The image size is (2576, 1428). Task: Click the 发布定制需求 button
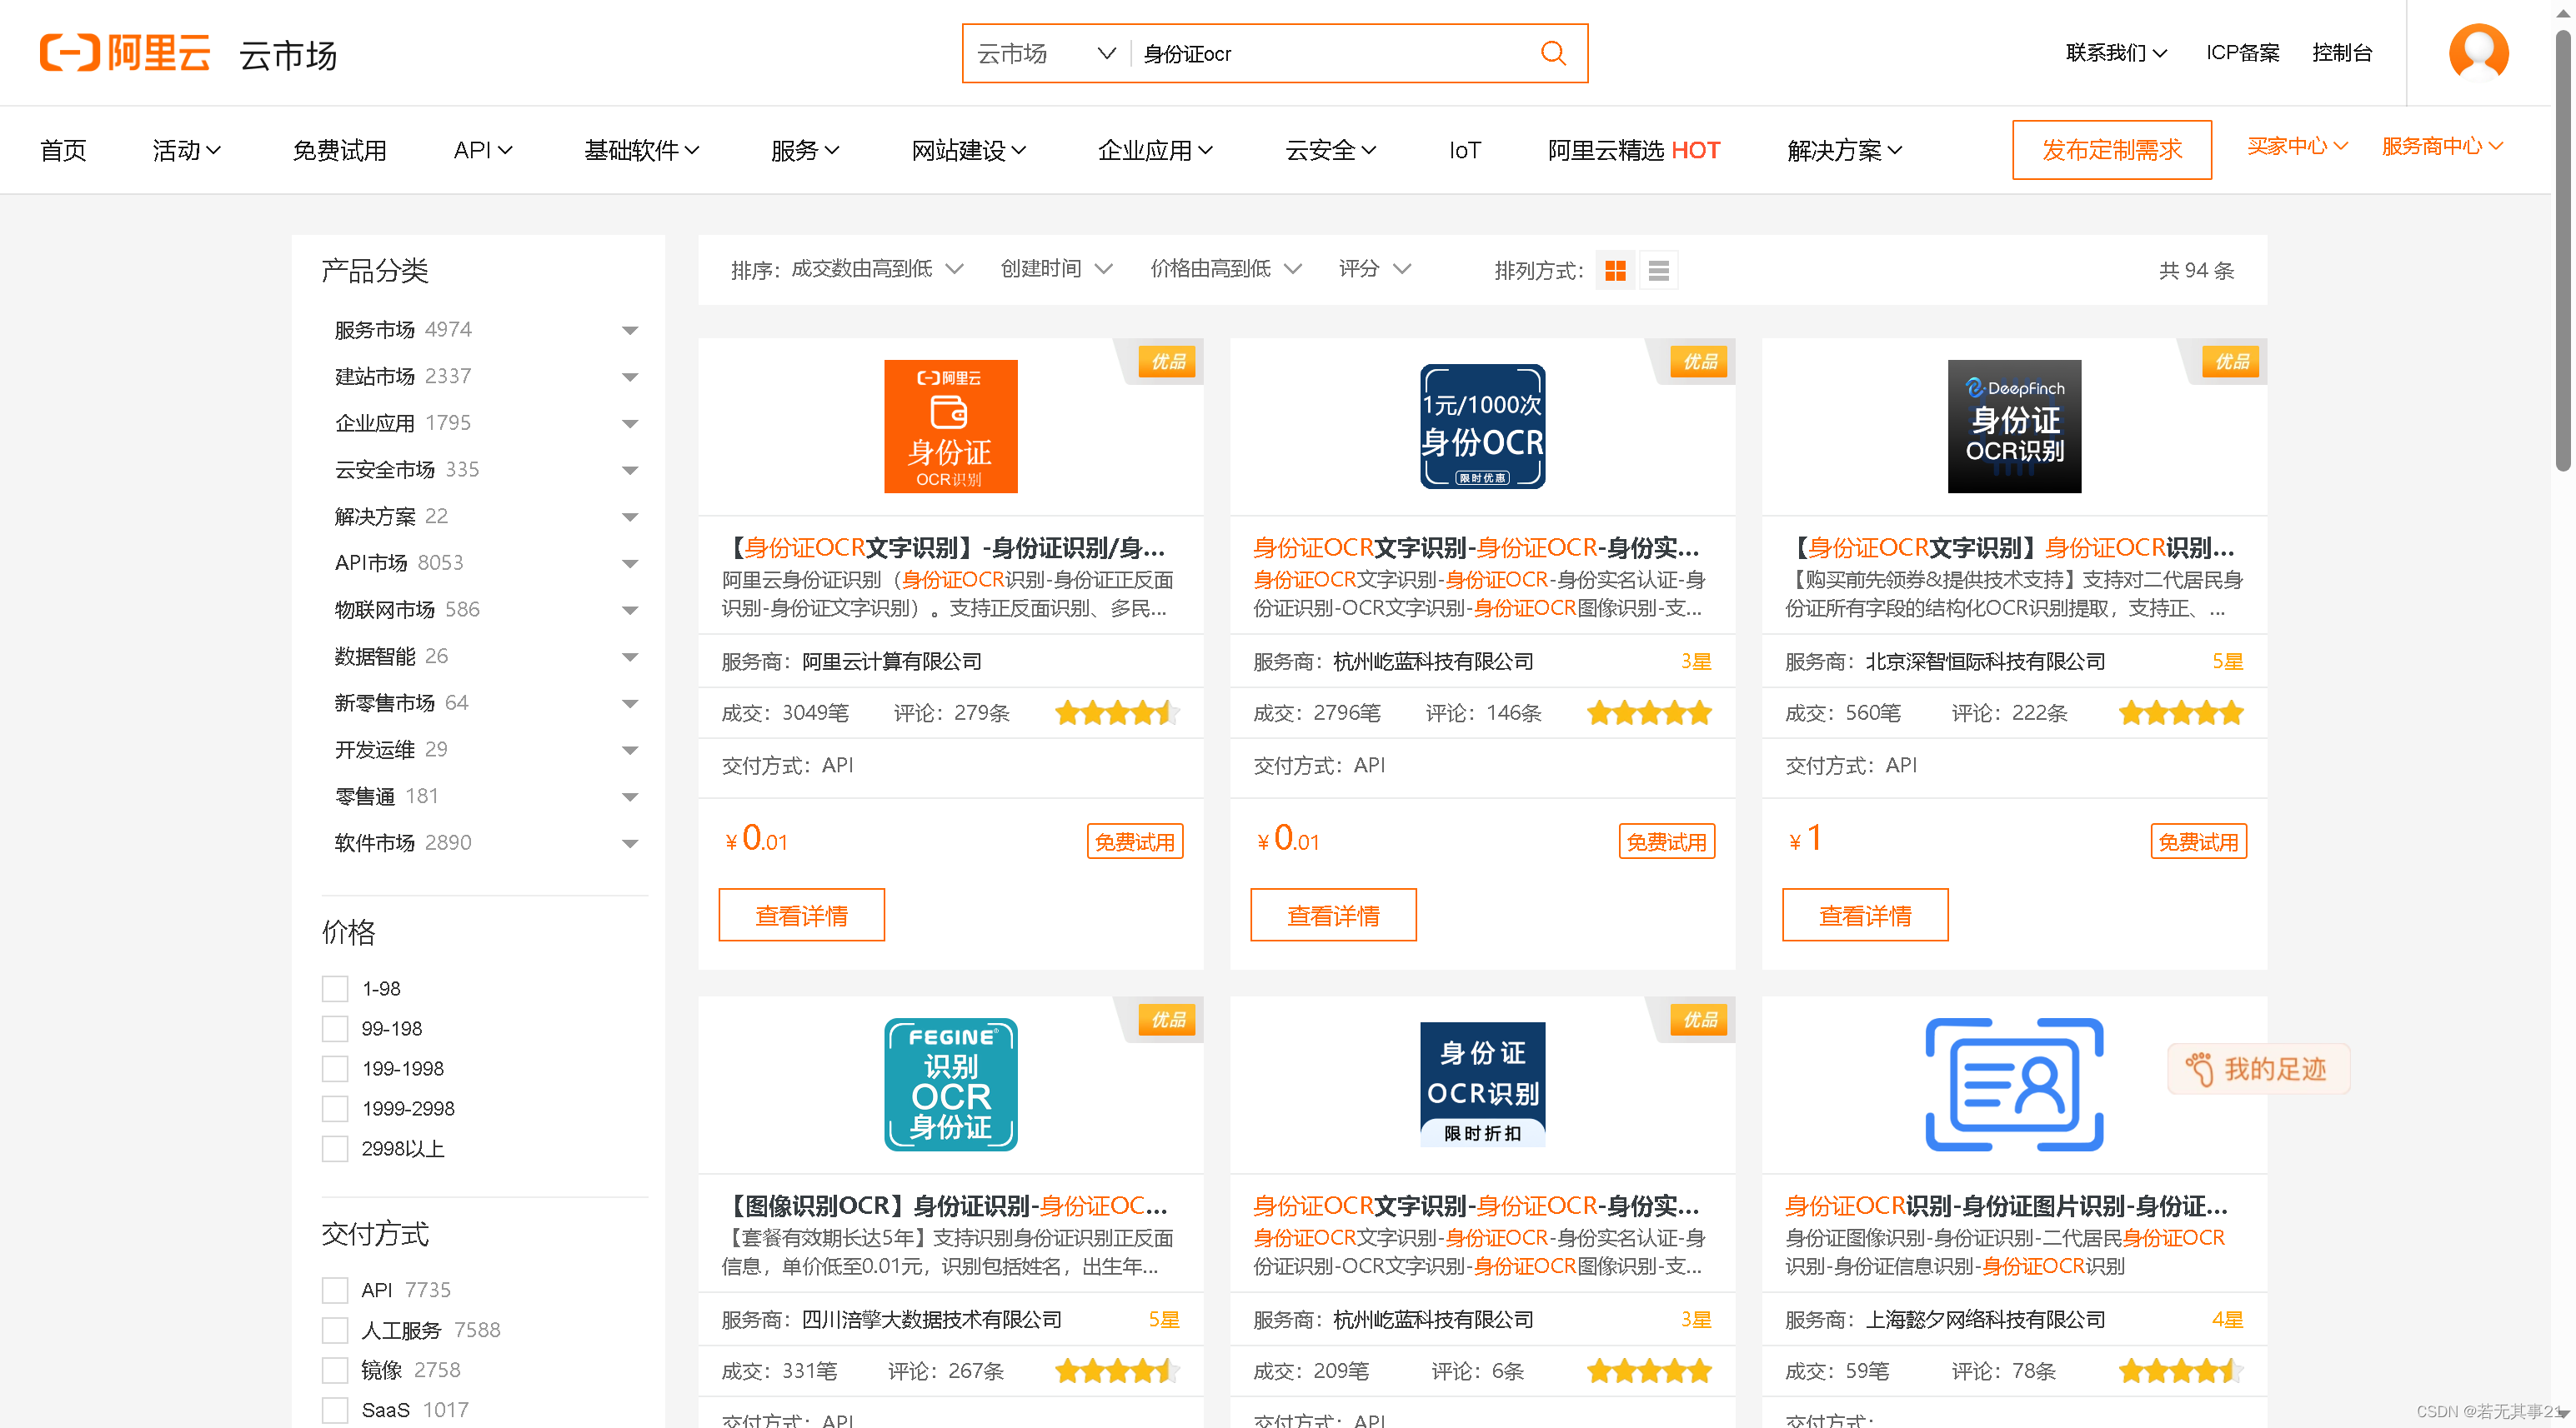2111,150
